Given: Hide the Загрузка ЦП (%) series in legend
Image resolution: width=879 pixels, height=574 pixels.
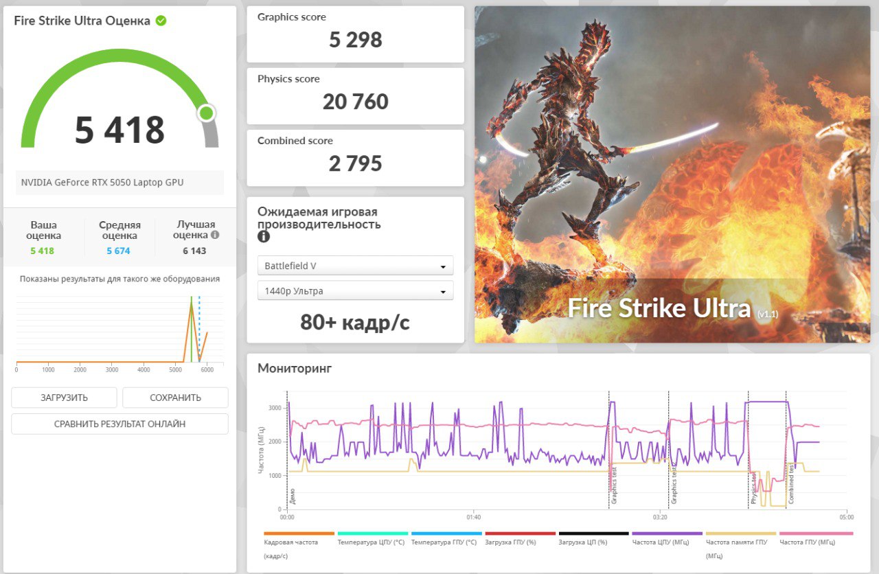Looking at the screenshot, I should pyautogui.click(x=593, y=538).
